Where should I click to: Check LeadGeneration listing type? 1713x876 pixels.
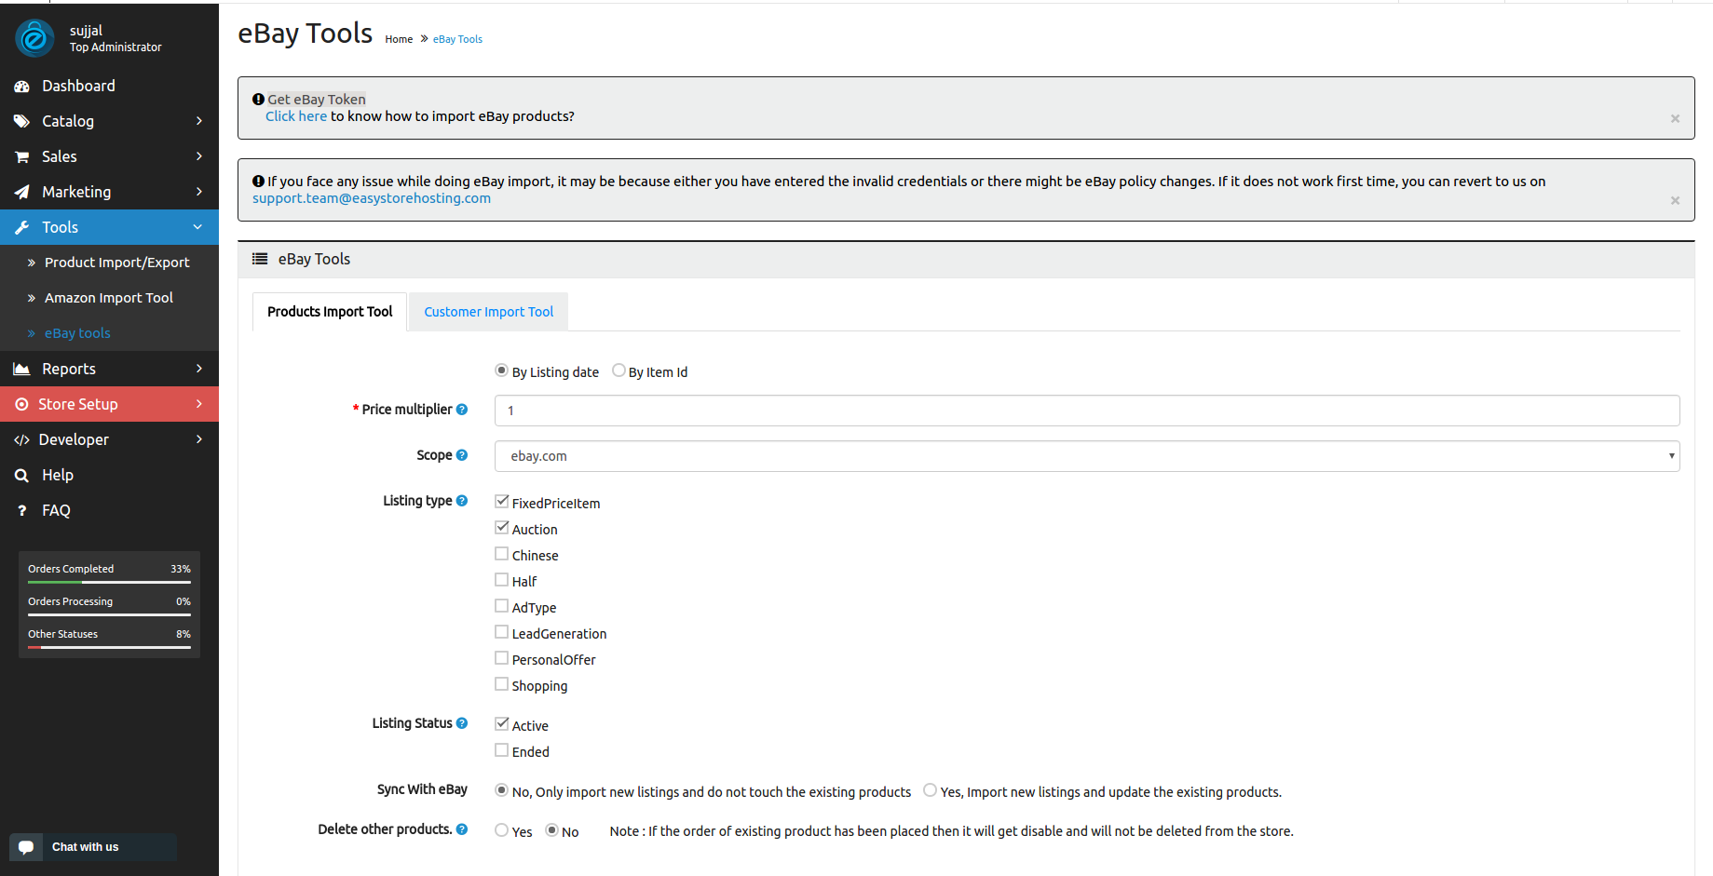click(502, 632)
